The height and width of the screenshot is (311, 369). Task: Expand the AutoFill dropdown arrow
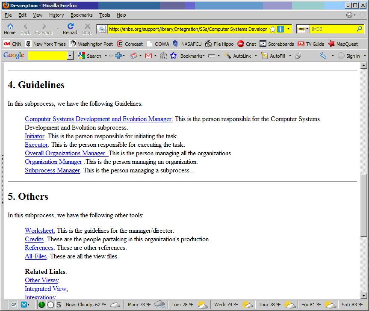click(x=290, y=56)
